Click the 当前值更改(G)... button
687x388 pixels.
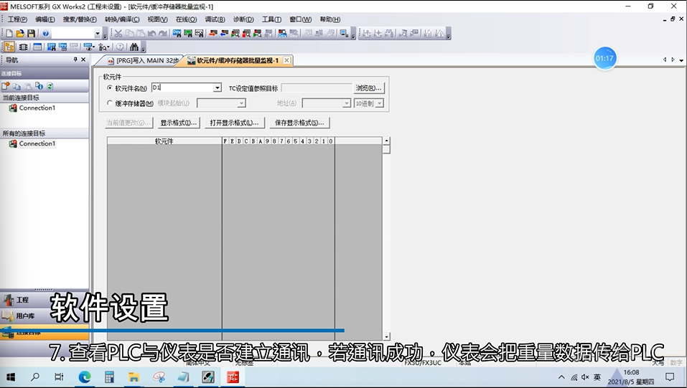tap(128, 123)
